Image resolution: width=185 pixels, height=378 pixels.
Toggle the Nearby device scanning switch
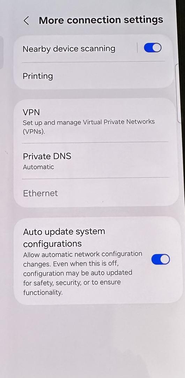pyautogui.click(x=153, y=48)
